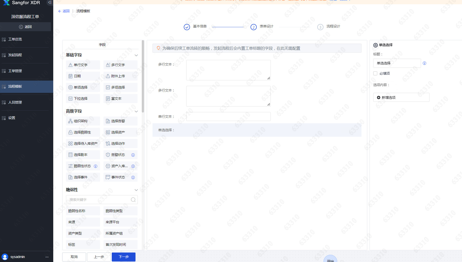The height and width of the screenshot is (262, 462).
Task: Collapse the left sidebar with arrow icon
Action: tap(49, 2)
